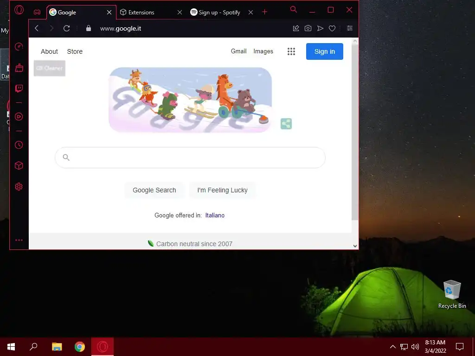View site security lock icon

click(89, 28)
